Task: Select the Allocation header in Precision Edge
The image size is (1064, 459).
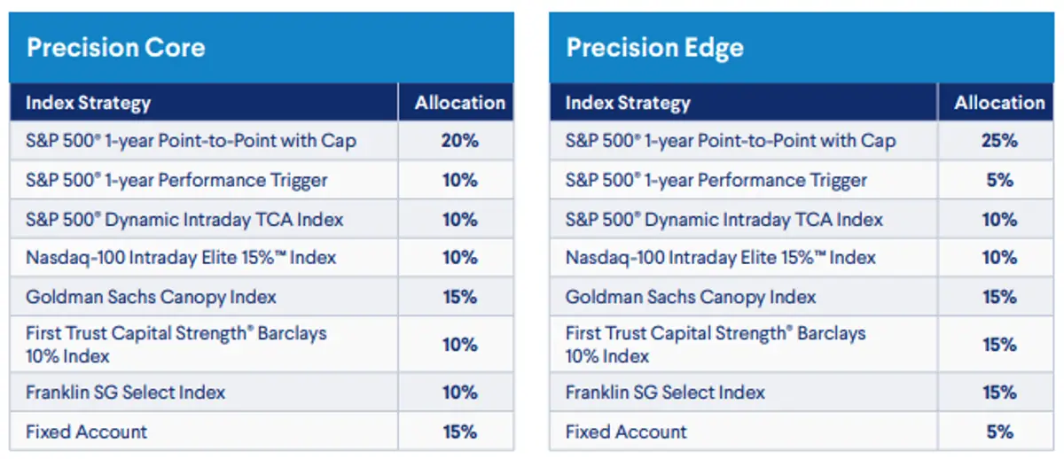Action: (x=999, y=103)
